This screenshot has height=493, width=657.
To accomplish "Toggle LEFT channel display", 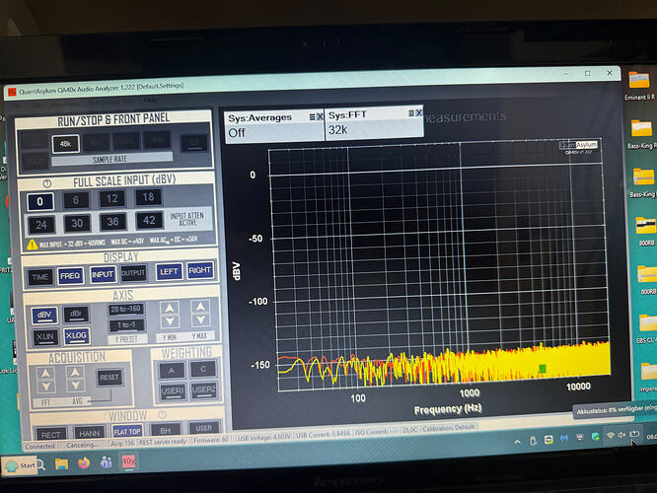I will pyautogui.click(x=169, y=271).
